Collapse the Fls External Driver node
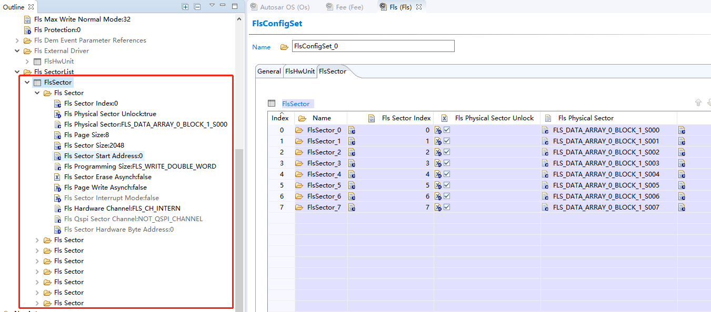Image resolution: width=711 pixels, height=312 pixels. point(17,51)
